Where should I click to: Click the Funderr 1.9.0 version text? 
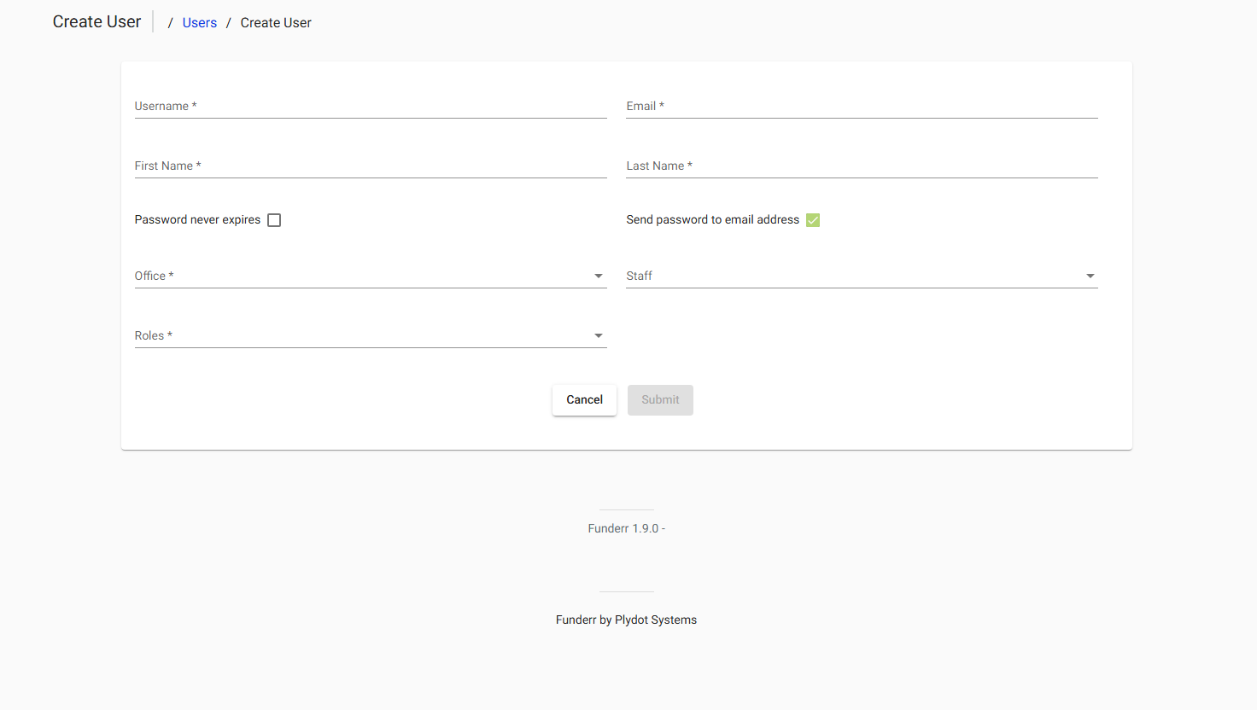click(x=626, y=527)
